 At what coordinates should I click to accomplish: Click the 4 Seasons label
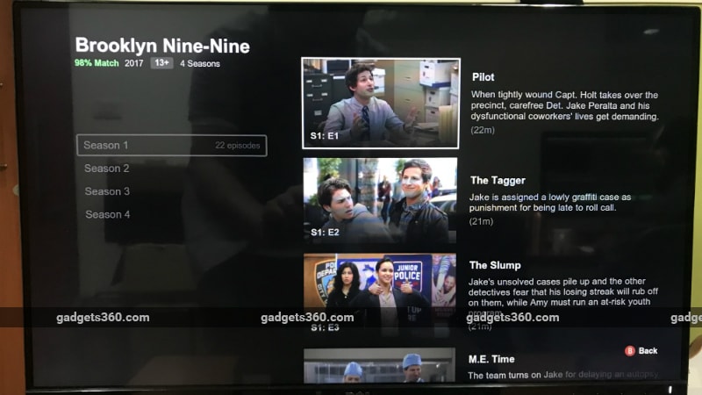pos(200,63)
